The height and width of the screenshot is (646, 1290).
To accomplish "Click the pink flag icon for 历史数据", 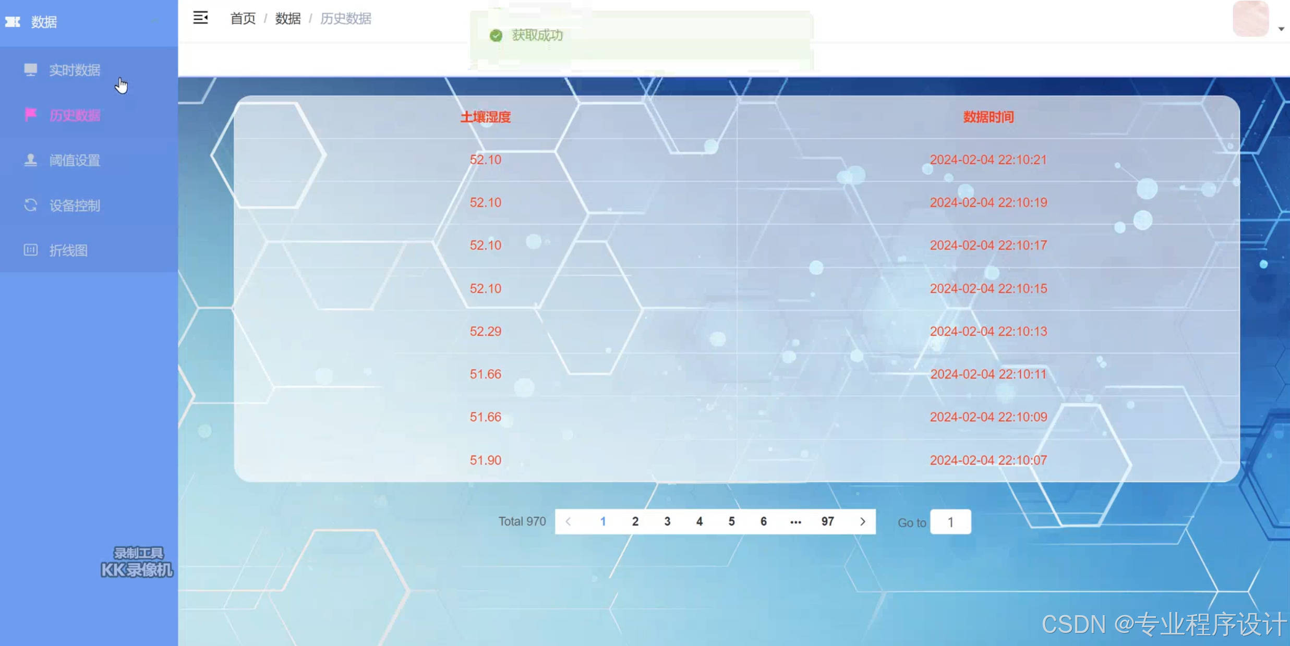I will click(x=31, y=114).
